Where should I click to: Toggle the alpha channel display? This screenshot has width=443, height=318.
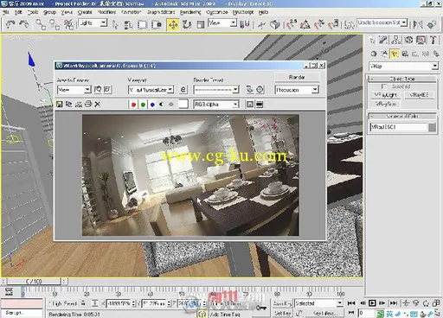click(x=162, y=105)
